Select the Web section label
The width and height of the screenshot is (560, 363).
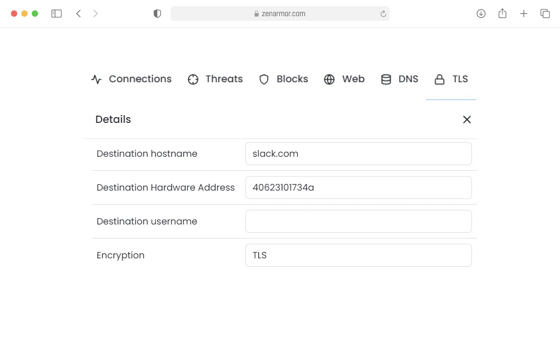(x=353, y=79)
